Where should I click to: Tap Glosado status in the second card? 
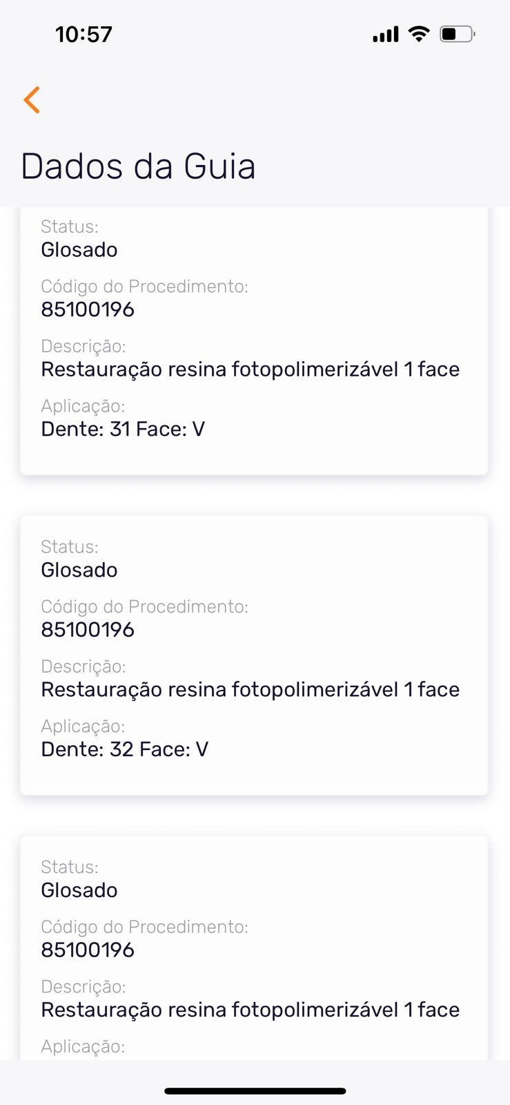(x=79, y=570)
